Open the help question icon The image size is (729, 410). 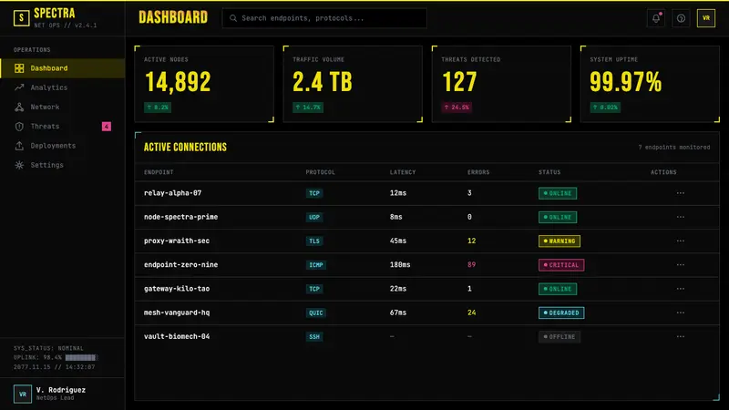coord(681,18)
